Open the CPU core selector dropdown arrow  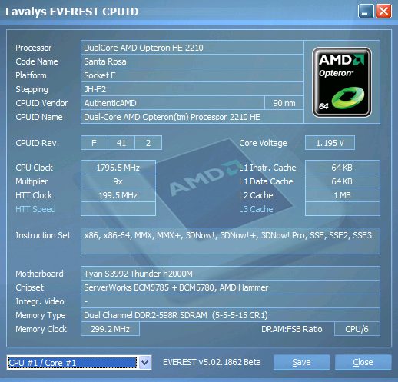click(x=144, y=363)
